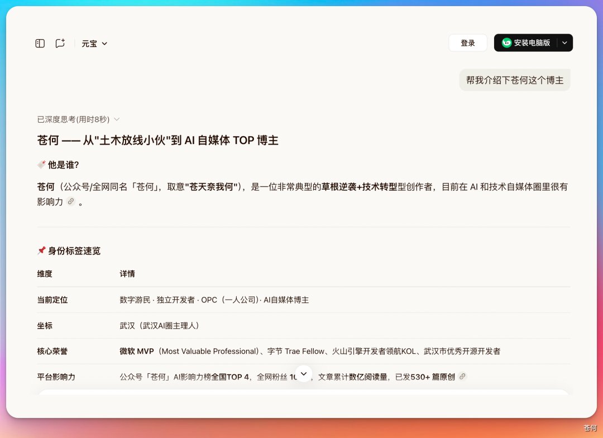The width and height of the screenshot is (603, 438).
Task: Start a new chat with the plus icon
Action: click(60, 43)
